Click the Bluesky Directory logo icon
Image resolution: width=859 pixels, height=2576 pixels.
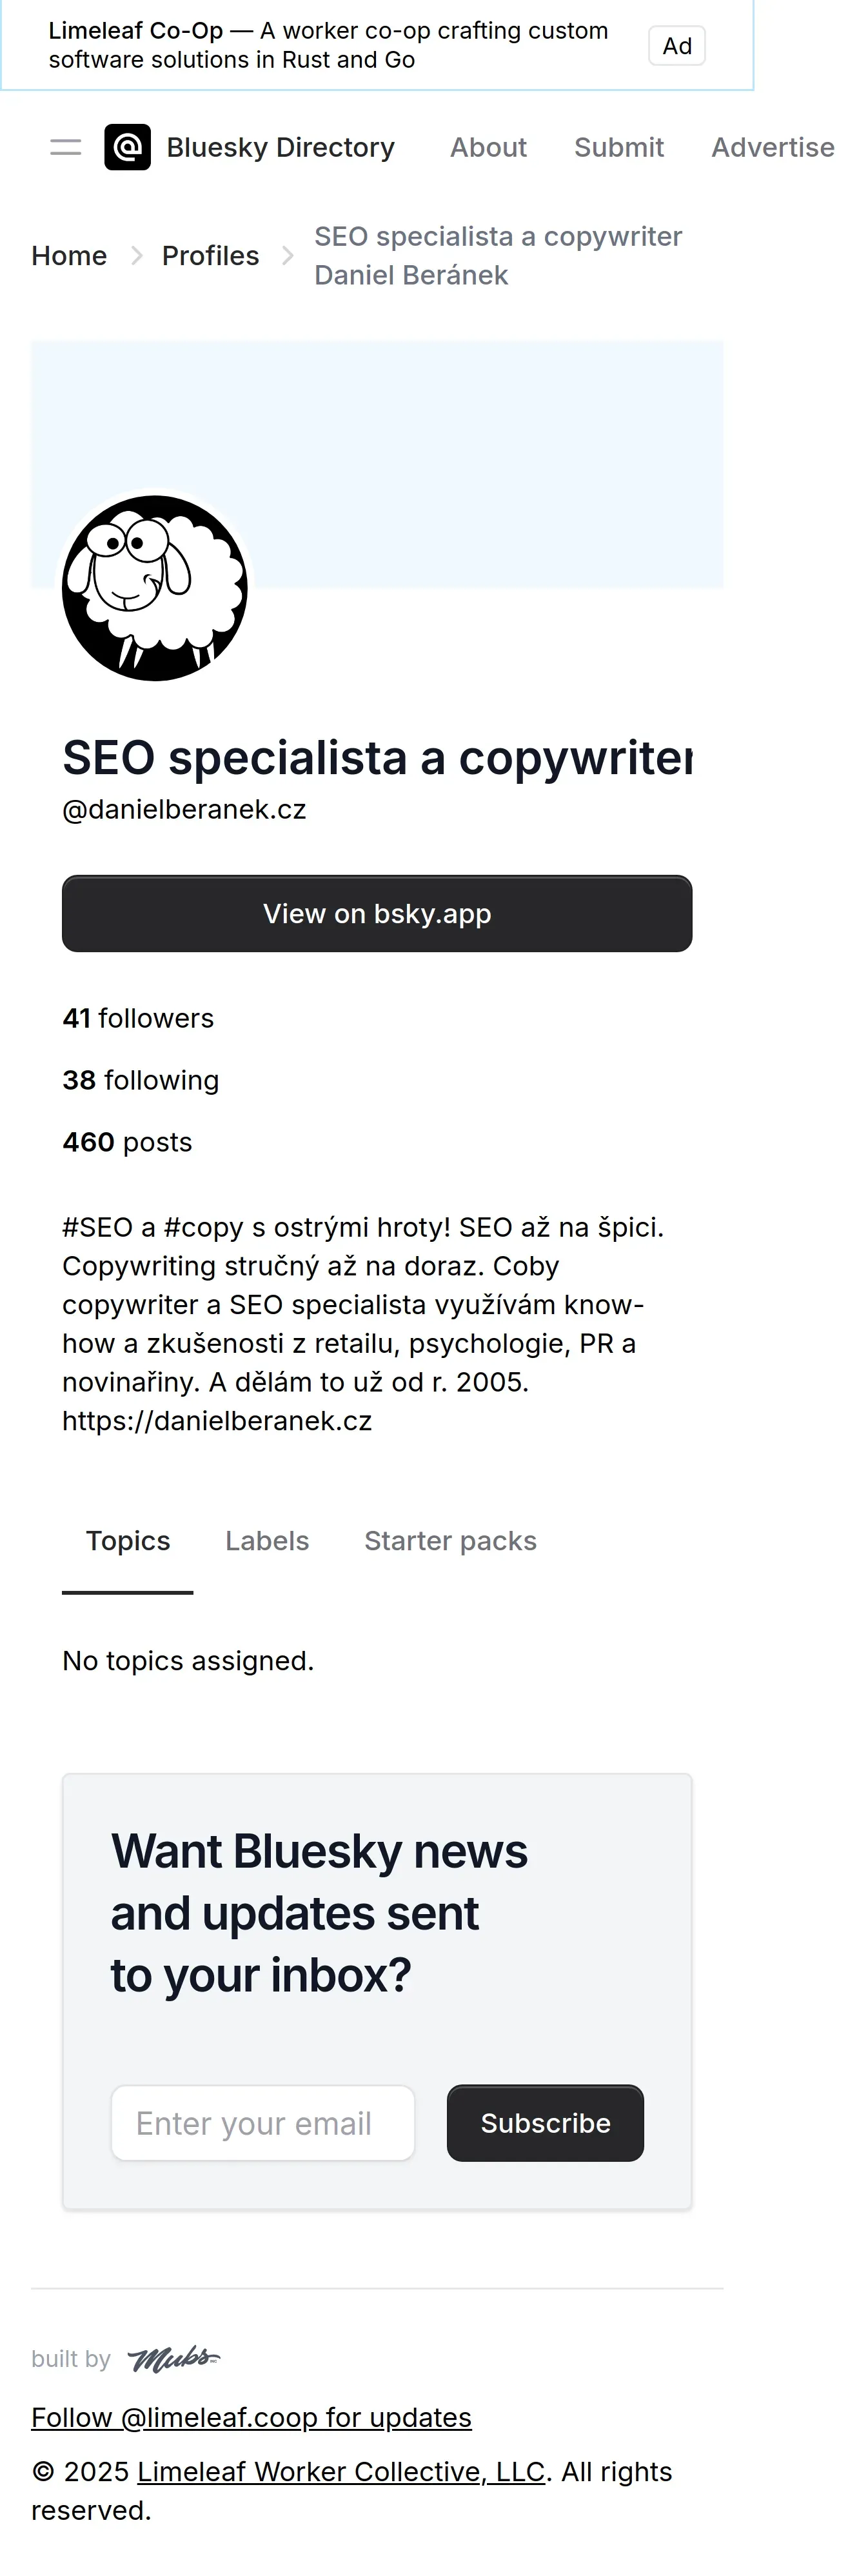point(128,148)
